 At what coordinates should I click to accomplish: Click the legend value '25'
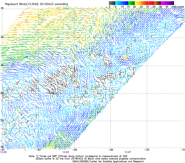(141, 7)
